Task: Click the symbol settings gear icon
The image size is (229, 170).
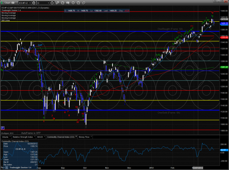Action: [33, 3]
